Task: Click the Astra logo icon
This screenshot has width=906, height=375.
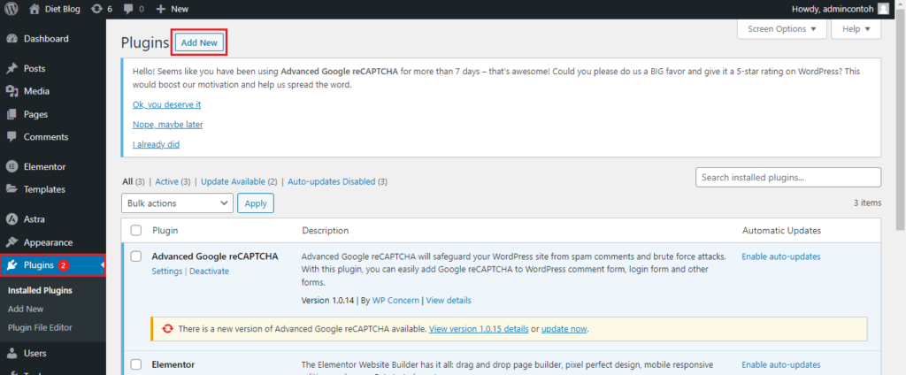Action: click(12, 219)
